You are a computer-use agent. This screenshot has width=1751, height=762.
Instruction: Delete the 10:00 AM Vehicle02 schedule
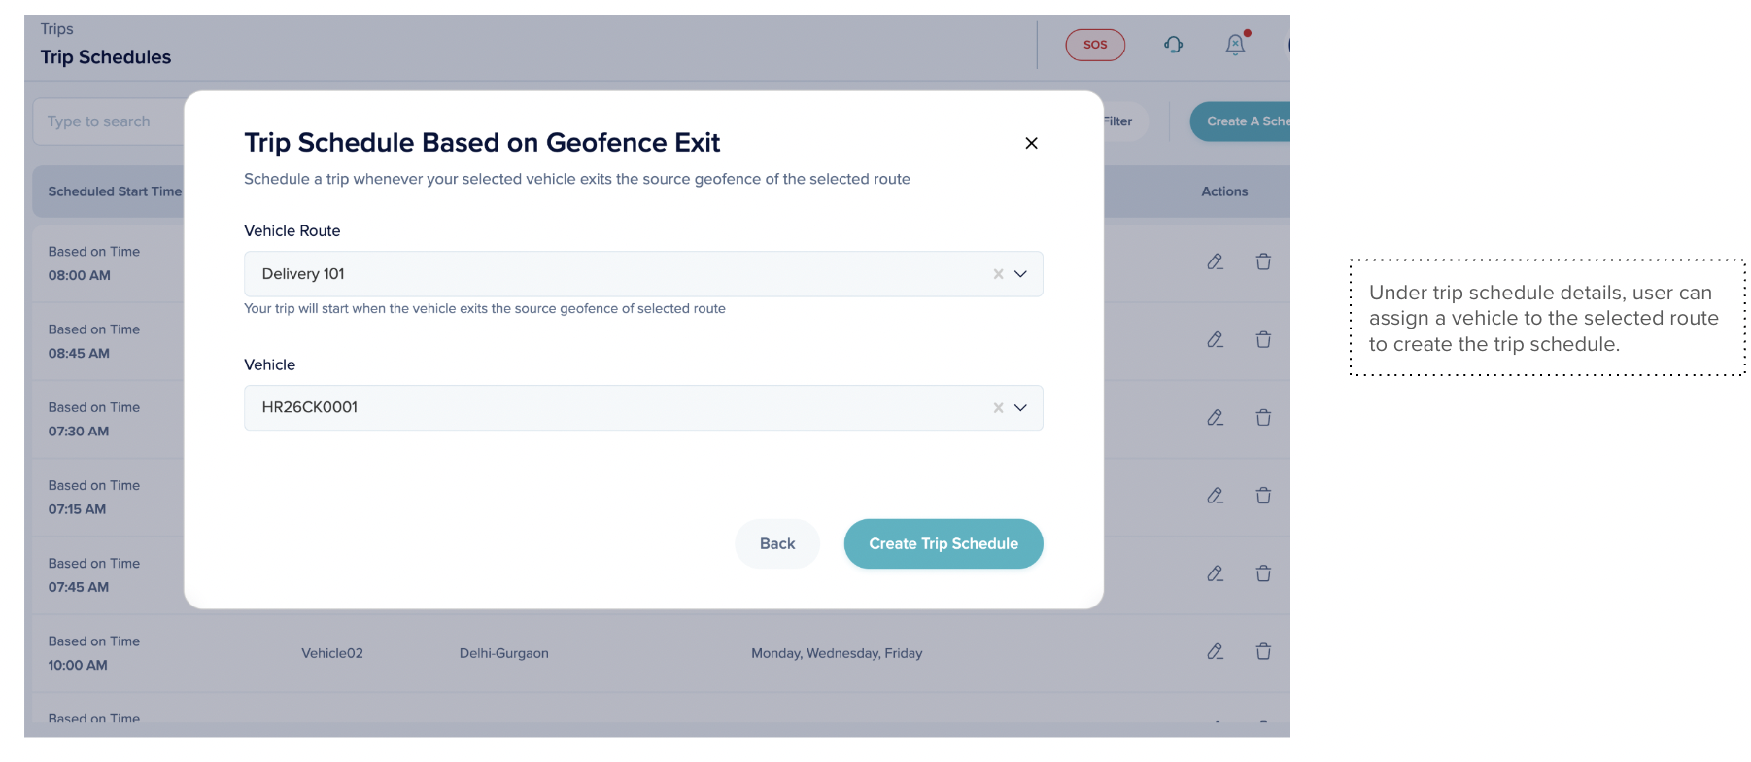click(x=1263, y=652)
